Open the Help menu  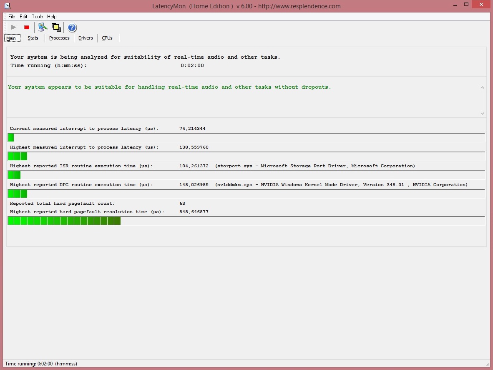52,17
